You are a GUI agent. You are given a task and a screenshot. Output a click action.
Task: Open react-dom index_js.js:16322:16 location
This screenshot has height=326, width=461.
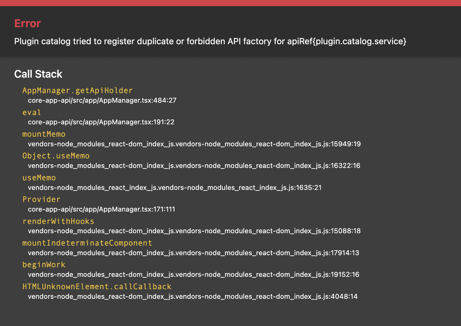pyautogui.click(x=194, y=166)
